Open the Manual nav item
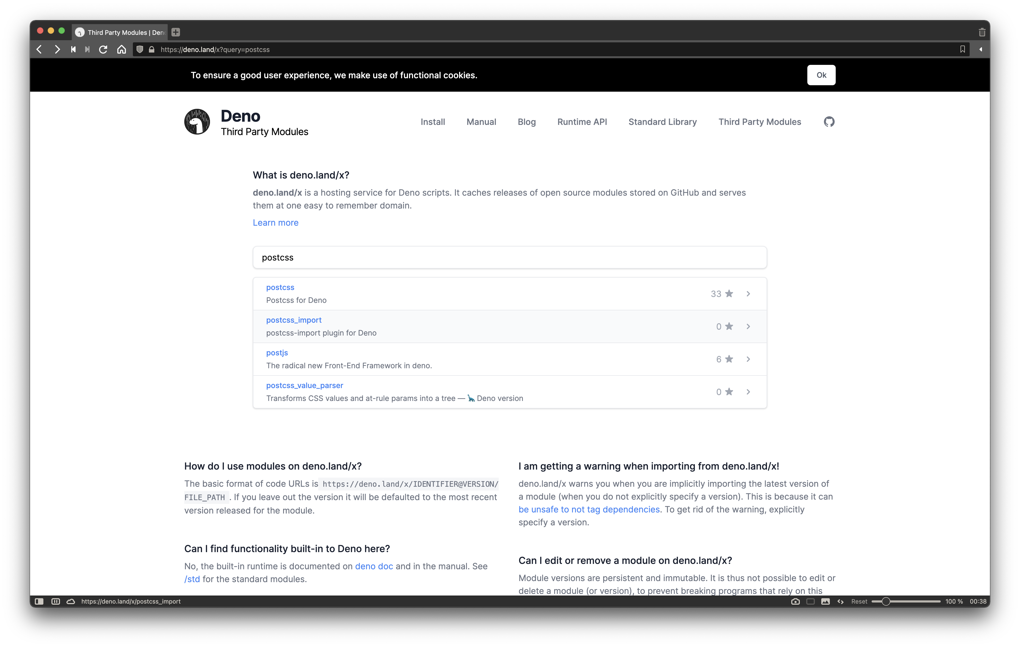 pos(481,122)
